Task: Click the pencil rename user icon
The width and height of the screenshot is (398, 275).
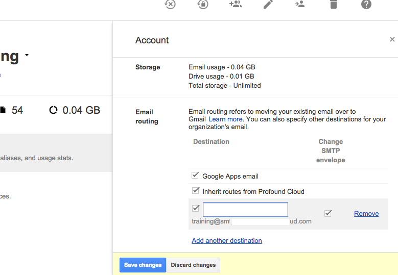Action: point(268,4)
